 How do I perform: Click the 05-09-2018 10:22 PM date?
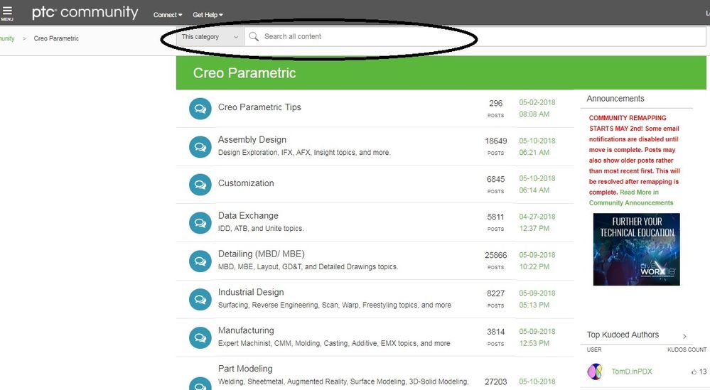(x=537, y=261)
